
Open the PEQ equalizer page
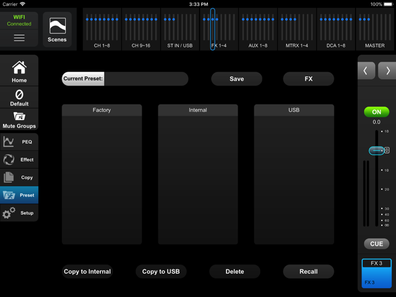[19, 142]
